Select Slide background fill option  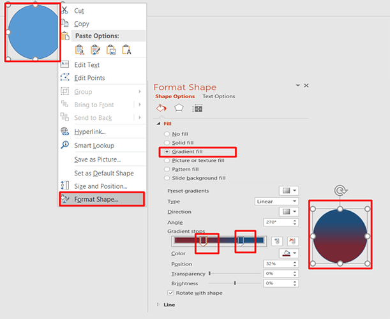[195, 178]
